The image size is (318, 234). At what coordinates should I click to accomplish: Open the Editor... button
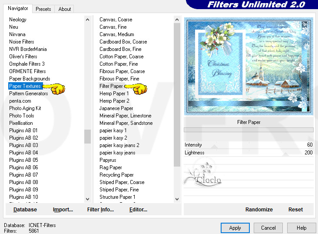[138, 209]
